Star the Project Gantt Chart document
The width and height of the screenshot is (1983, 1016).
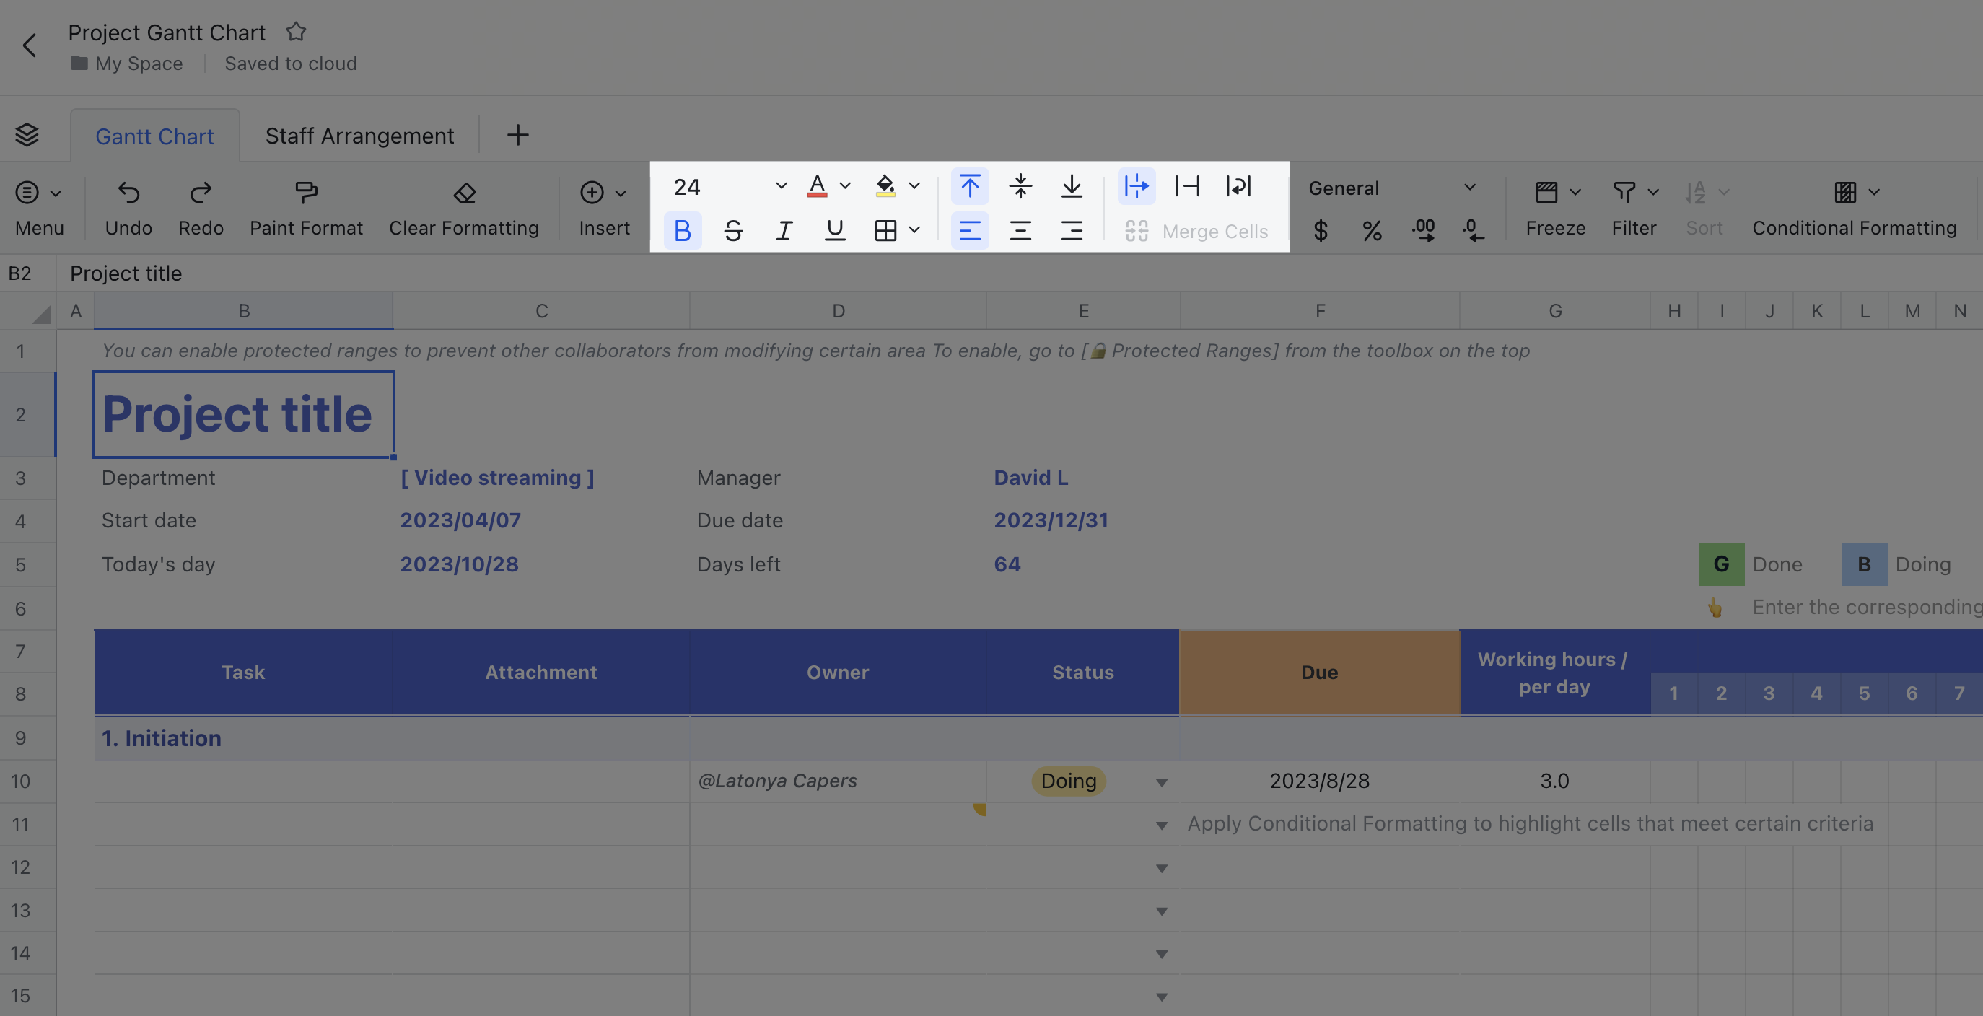click(x=296, y=32)
